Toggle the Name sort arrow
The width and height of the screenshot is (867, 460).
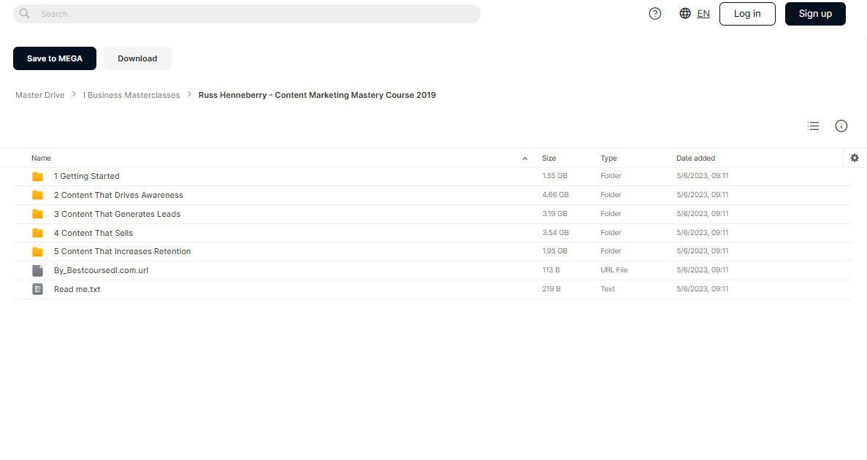click(x=524, y=158)
